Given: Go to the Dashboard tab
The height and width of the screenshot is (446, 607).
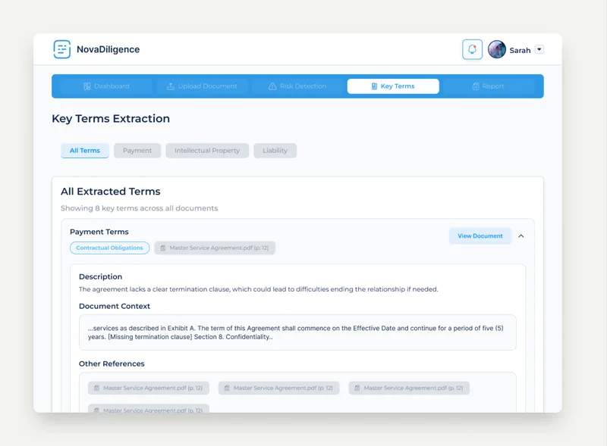Looking at the screenshot, I should tap(106, 86).
